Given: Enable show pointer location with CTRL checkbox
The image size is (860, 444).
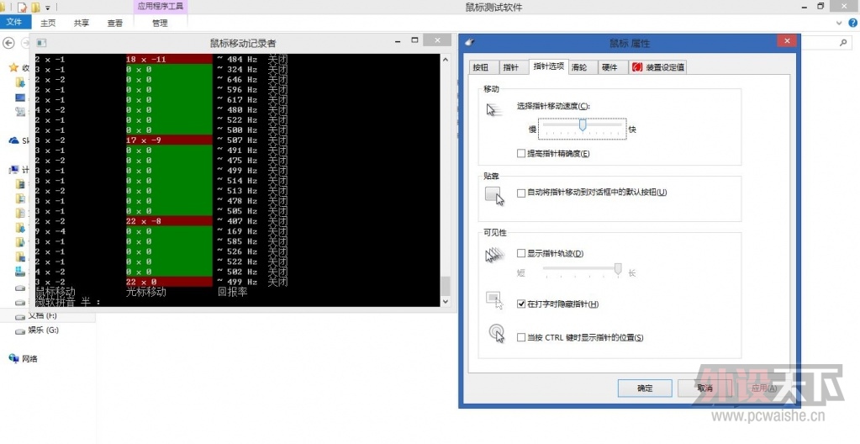Looking at the screenshot, I should coord(521,337).
